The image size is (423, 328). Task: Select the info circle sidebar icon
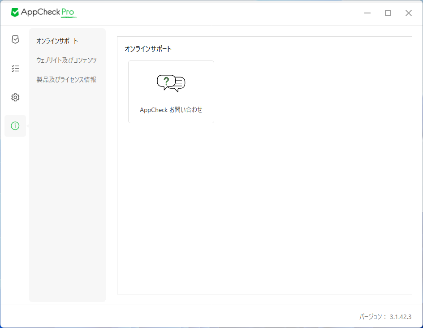15,126
